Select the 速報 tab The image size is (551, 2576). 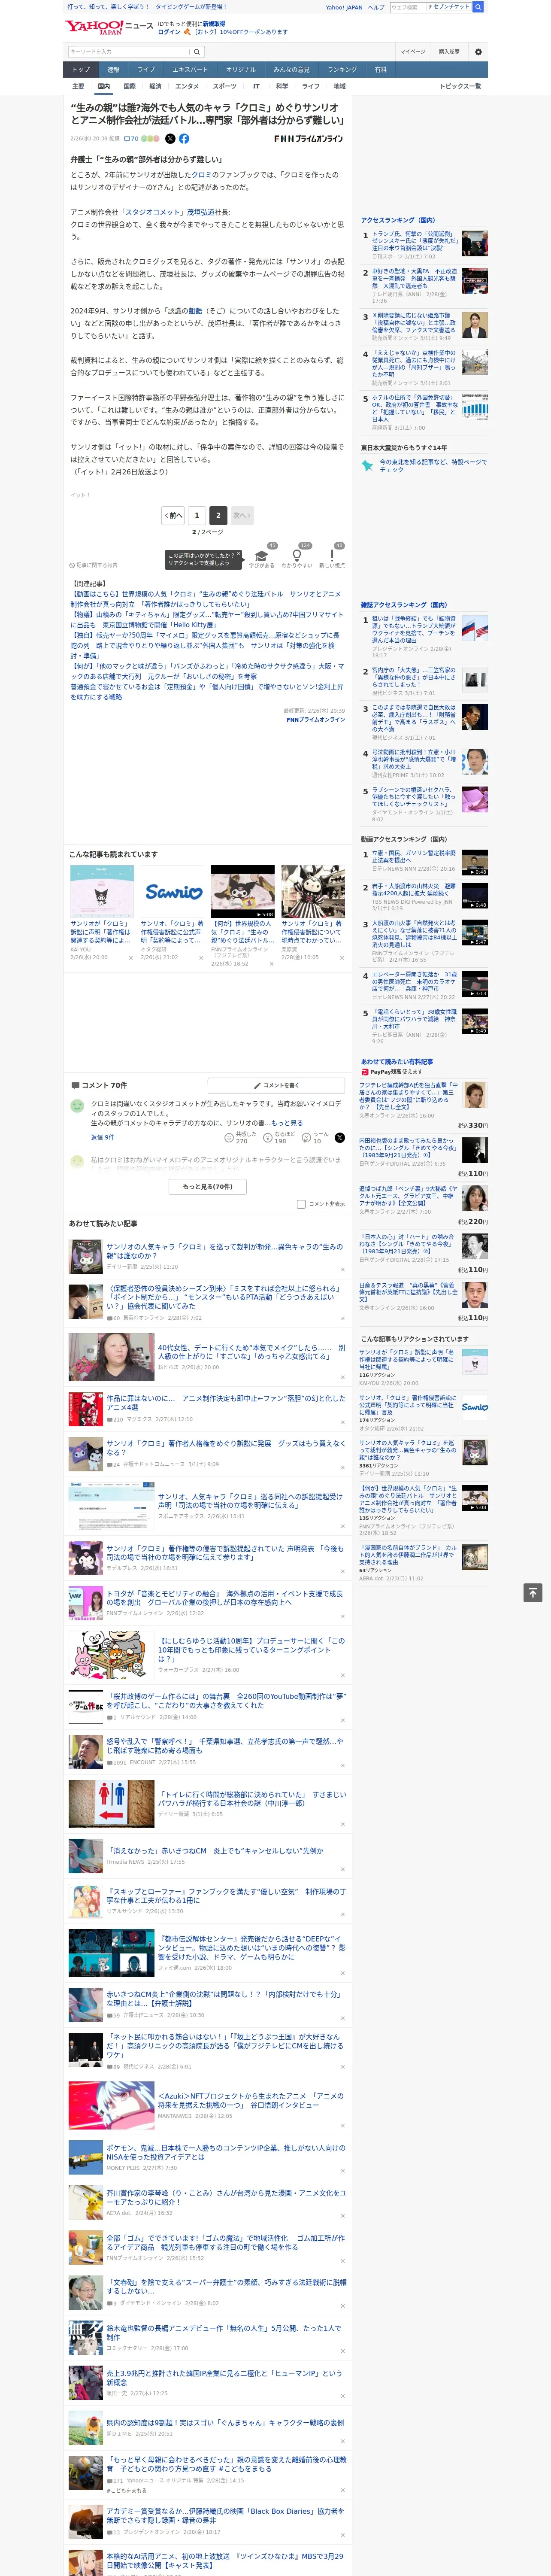[113, 70]
